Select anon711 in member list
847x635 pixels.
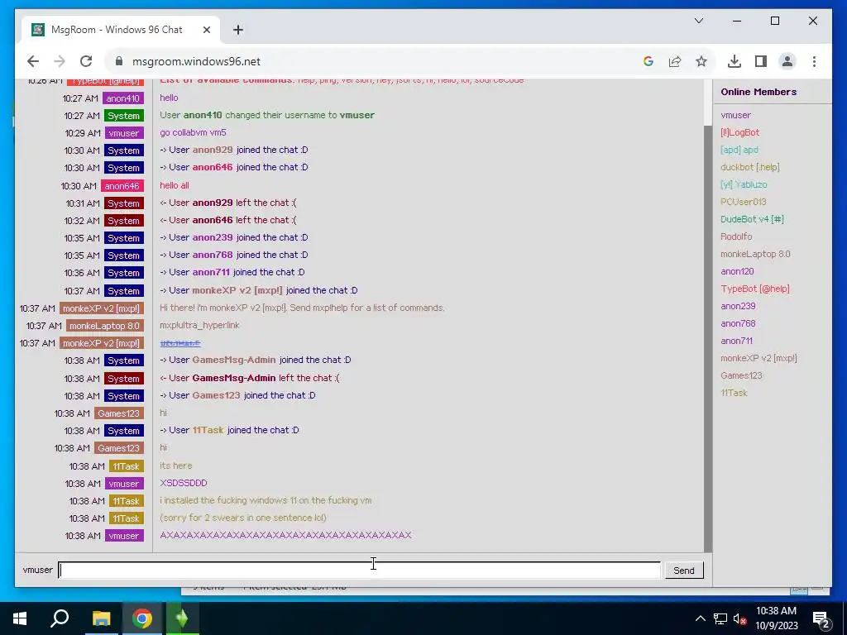pyautogui.click(x=736, y=341)
